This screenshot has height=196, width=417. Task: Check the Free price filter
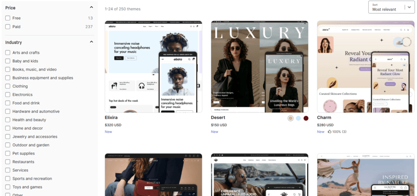[8, 18]
